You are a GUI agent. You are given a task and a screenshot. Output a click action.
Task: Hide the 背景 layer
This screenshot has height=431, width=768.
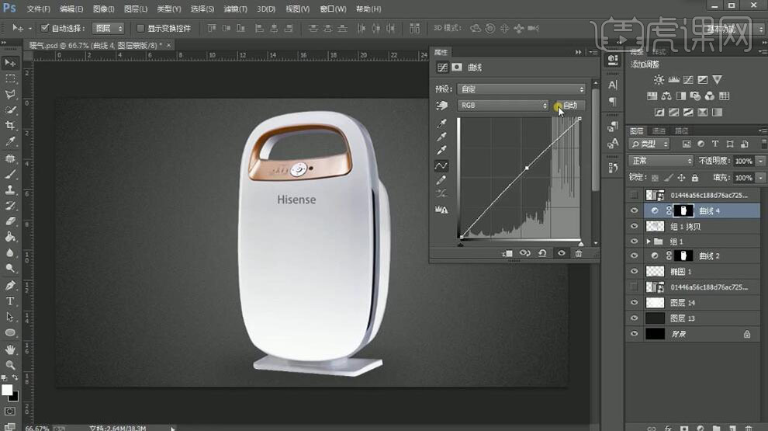coord(635,334)
